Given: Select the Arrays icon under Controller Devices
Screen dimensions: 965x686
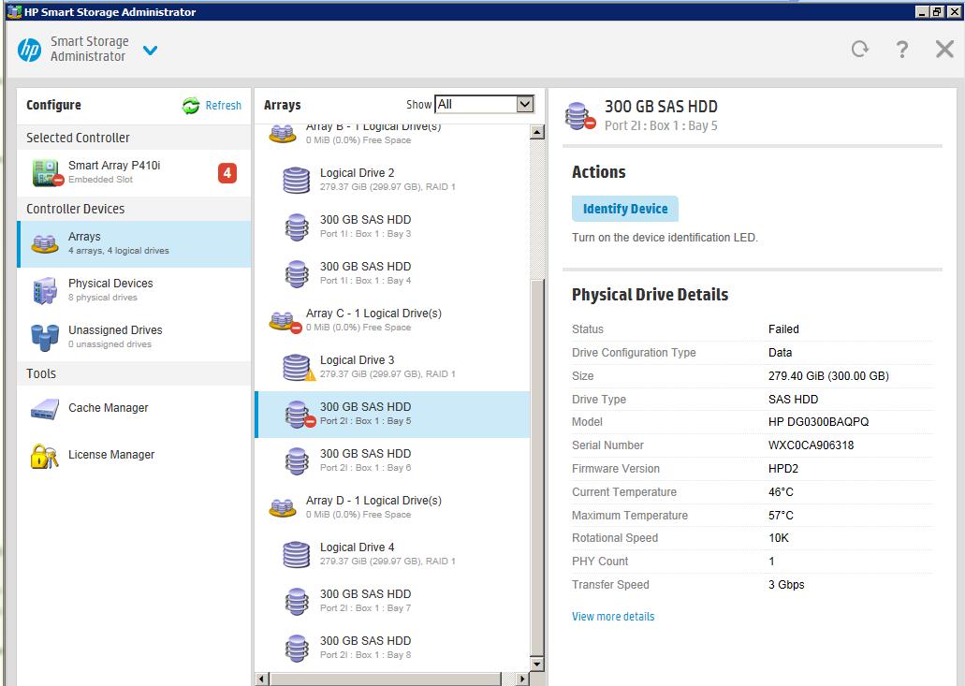Looking at the screenshot, I should [x=44, y=244].
